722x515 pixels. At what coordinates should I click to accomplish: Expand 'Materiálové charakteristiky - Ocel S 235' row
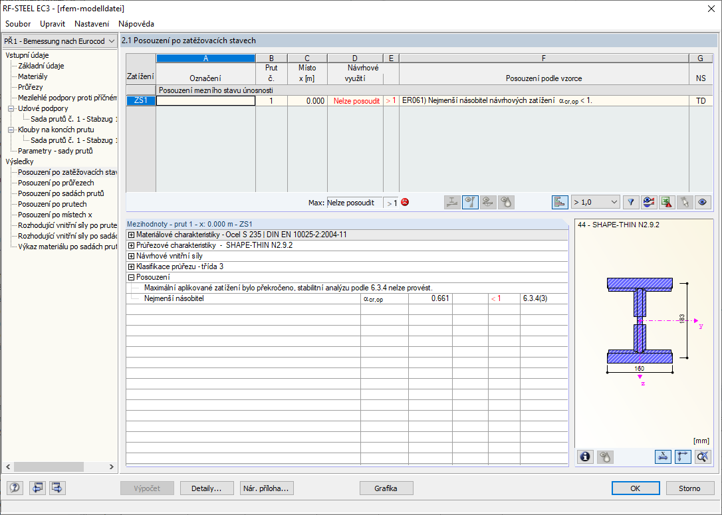coord(131,235)
